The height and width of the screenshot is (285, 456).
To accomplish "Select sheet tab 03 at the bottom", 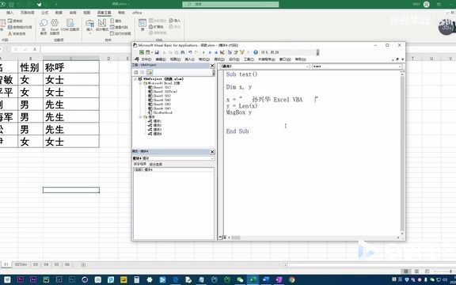I will pos(35,264).
